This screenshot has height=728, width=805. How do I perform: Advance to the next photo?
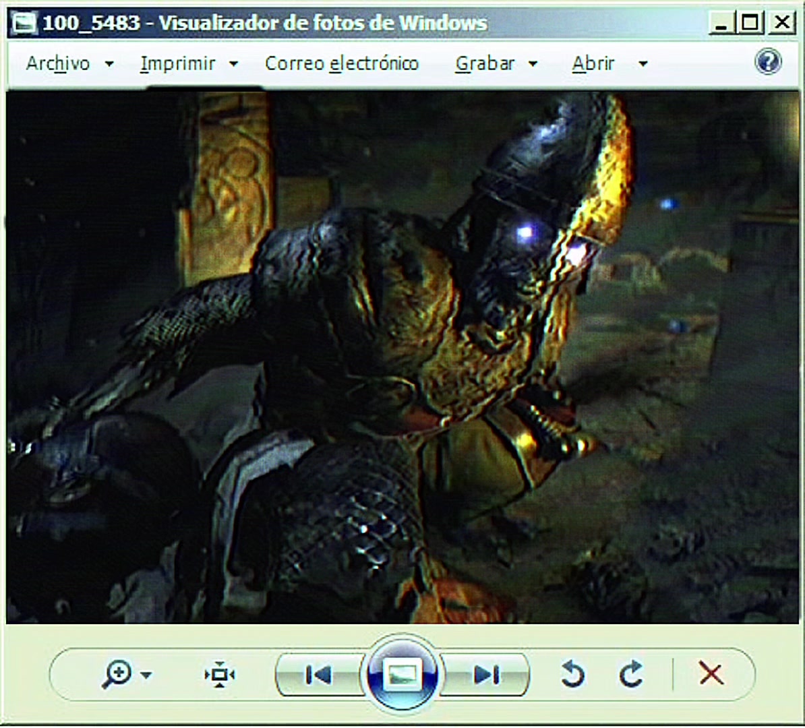(x=486, y=675)
